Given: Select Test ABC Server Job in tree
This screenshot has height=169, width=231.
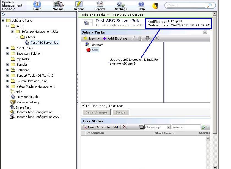Looking at the screenshot, I should tap(45, 43).
